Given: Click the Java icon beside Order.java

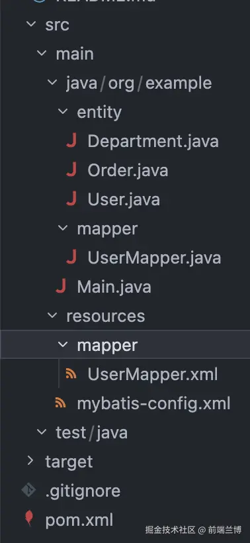Looking at the screenshot, I should pos(71,170).
